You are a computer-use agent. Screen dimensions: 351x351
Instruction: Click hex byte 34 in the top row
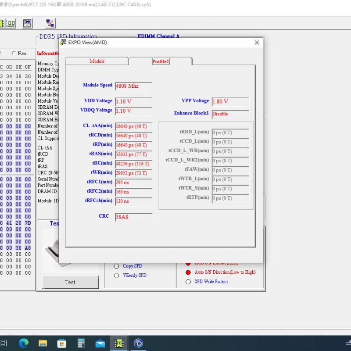pyautogui.click(x=9, y=76)
